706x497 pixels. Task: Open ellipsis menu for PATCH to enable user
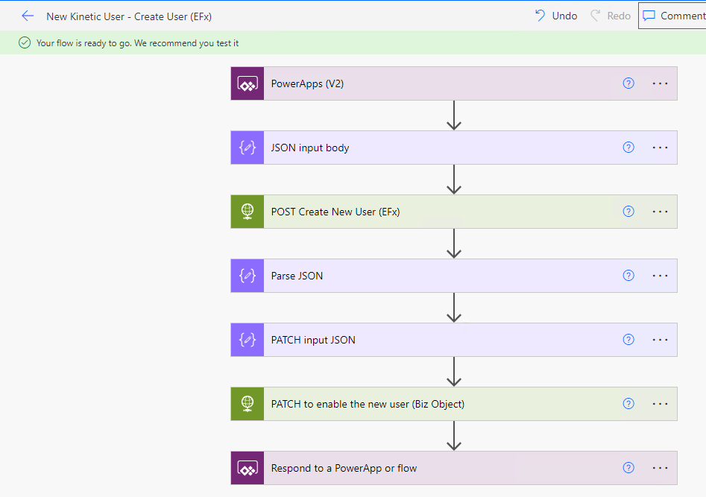click(660, 403)
